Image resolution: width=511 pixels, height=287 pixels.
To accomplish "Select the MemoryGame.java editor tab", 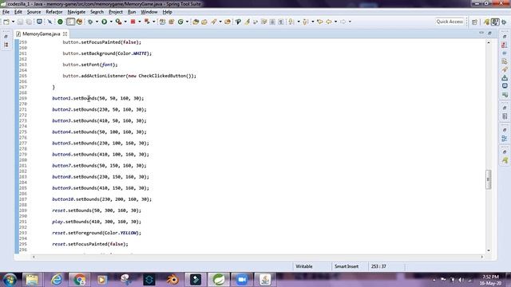I will click(x=41, y=33).
